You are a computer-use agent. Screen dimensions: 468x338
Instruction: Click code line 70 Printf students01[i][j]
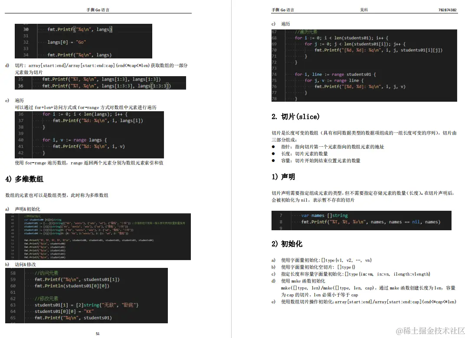[379, 50]
